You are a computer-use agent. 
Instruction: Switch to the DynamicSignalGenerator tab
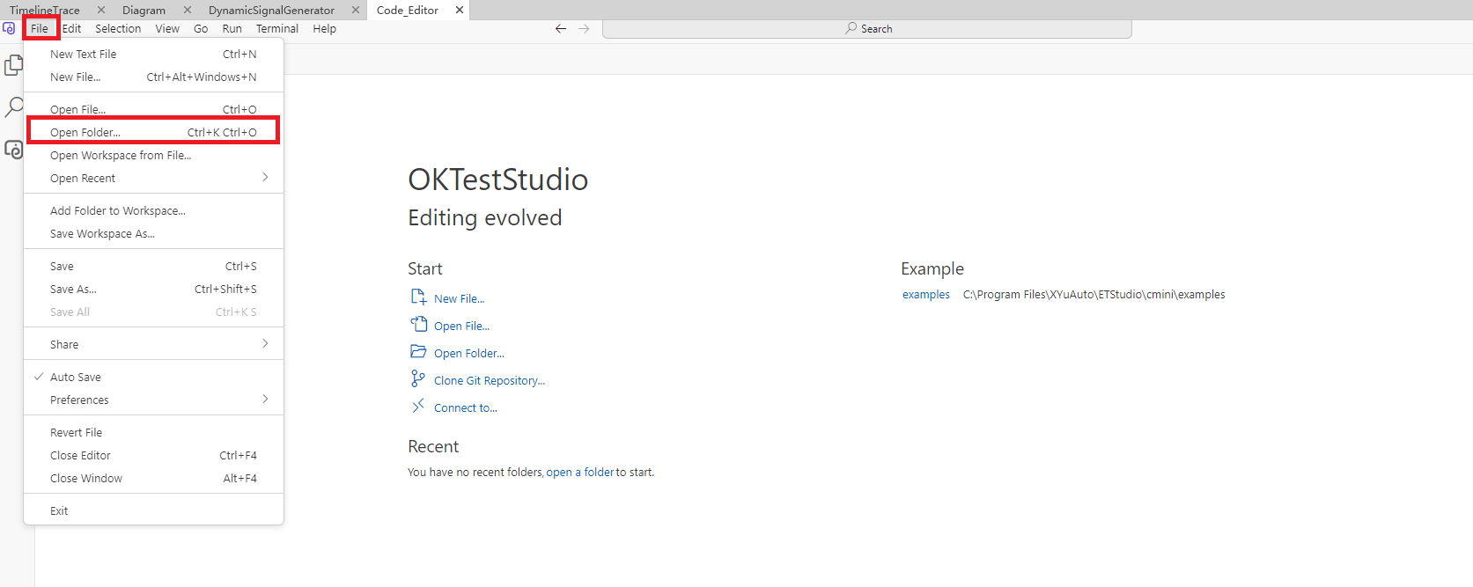271,10
